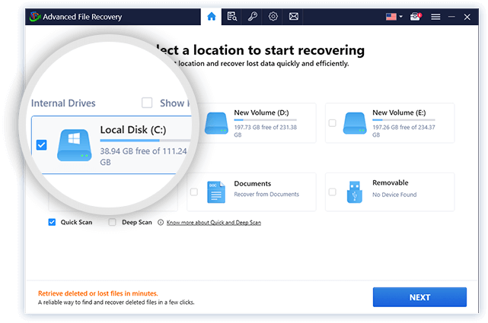Open the US flag language dropdown
The image size is (488, 323).
[394, 17]
